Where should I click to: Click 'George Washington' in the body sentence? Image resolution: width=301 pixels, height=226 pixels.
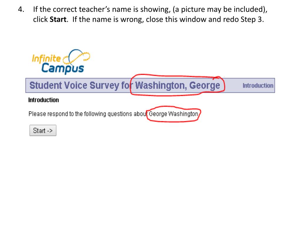click(173, 114)
